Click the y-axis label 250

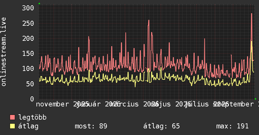[x=28, y=23]
